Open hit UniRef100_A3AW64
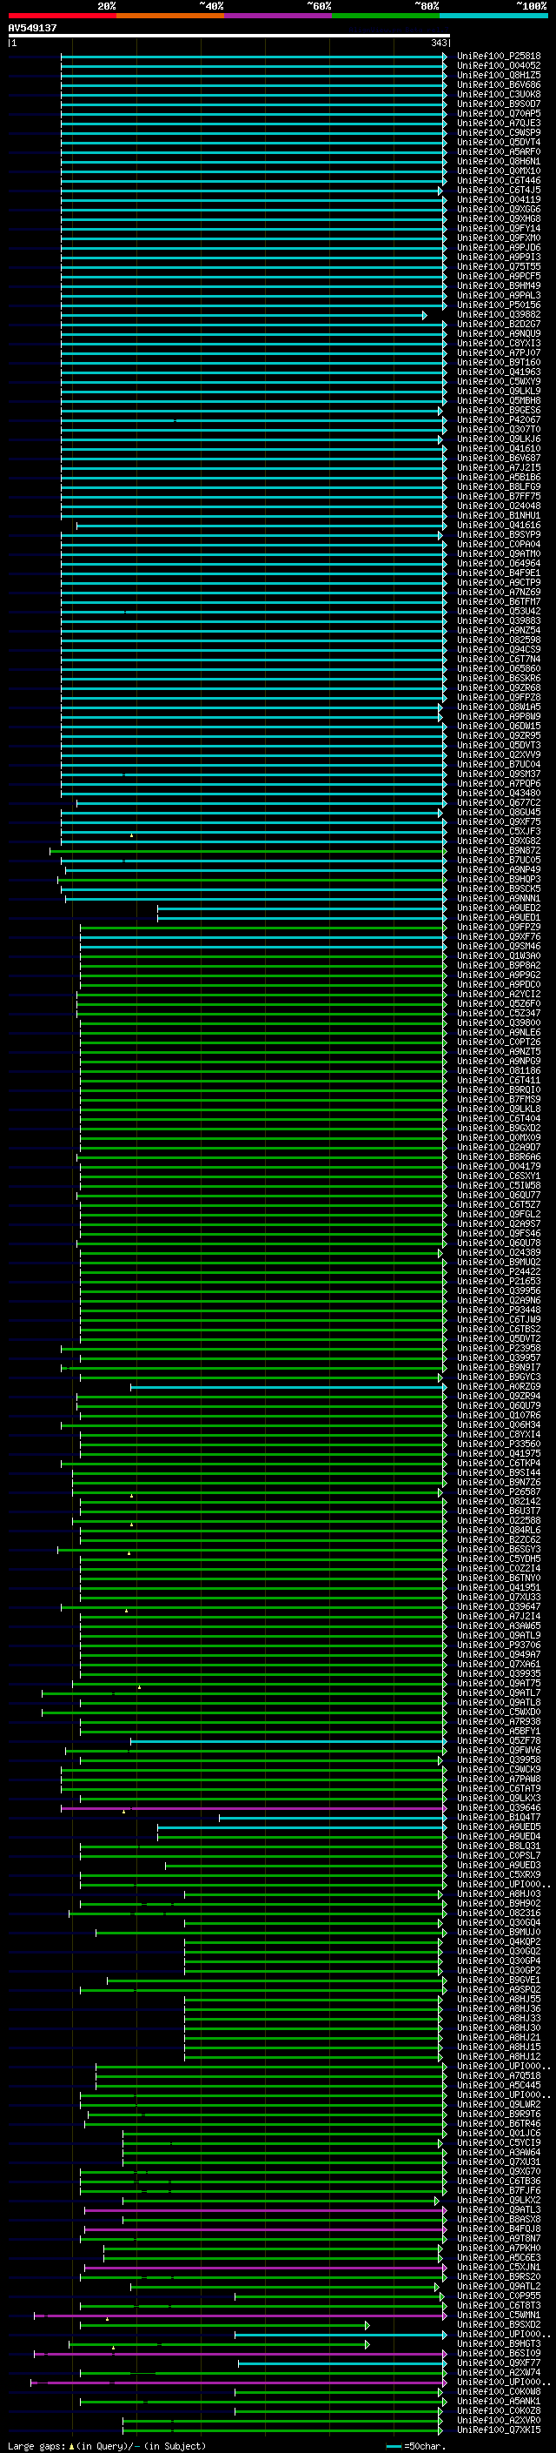The image size is (556, 2453). 499,2151
